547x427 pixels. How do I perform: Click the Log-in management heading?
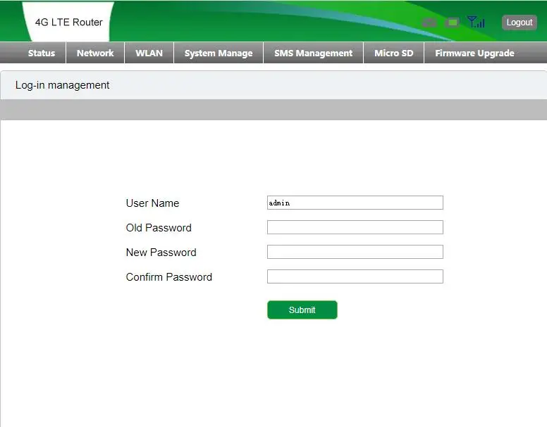coord(63,85)
